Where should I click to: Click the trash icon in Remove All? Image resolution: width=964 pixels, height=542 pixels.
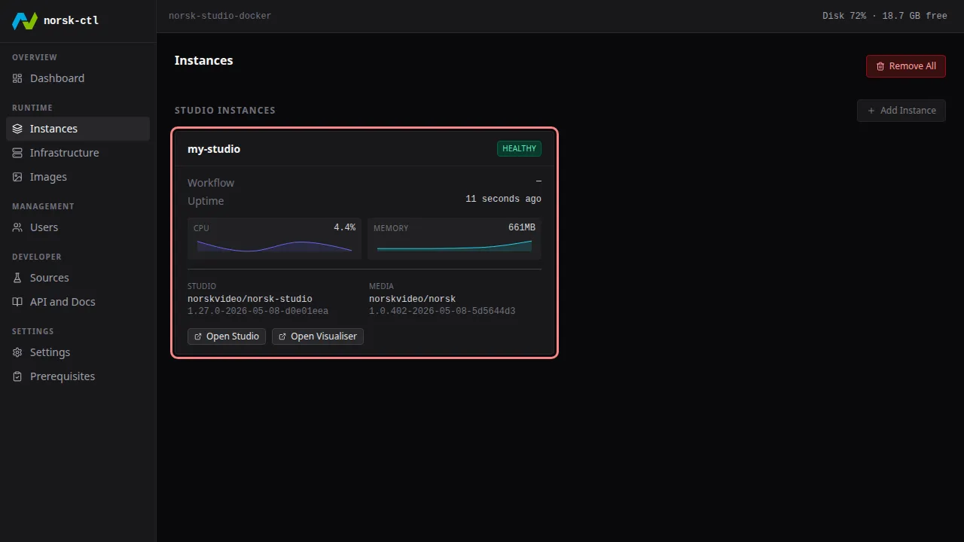coord(880,66)
